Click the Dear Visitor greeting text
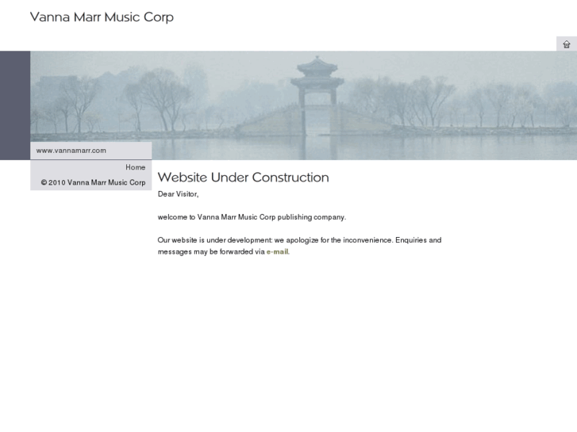Image resolution: width=577 pixels, height=432 pixels. pyautogui.click(x=178, y=194)
